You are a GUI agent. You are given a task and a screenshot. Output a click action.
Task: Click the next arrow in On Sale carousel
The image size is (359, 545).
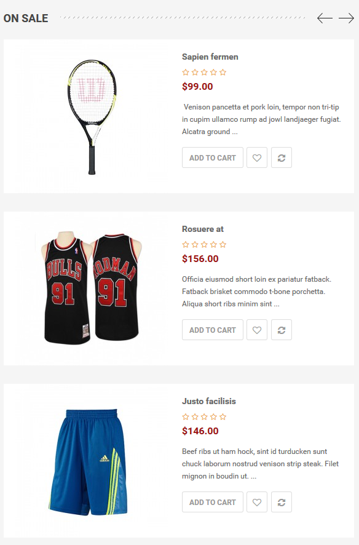click(x=346, y=18)
